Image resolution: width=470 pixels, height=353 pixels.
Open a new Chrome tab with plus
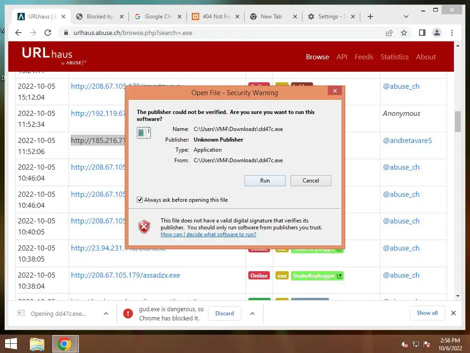tap(370, 17)
